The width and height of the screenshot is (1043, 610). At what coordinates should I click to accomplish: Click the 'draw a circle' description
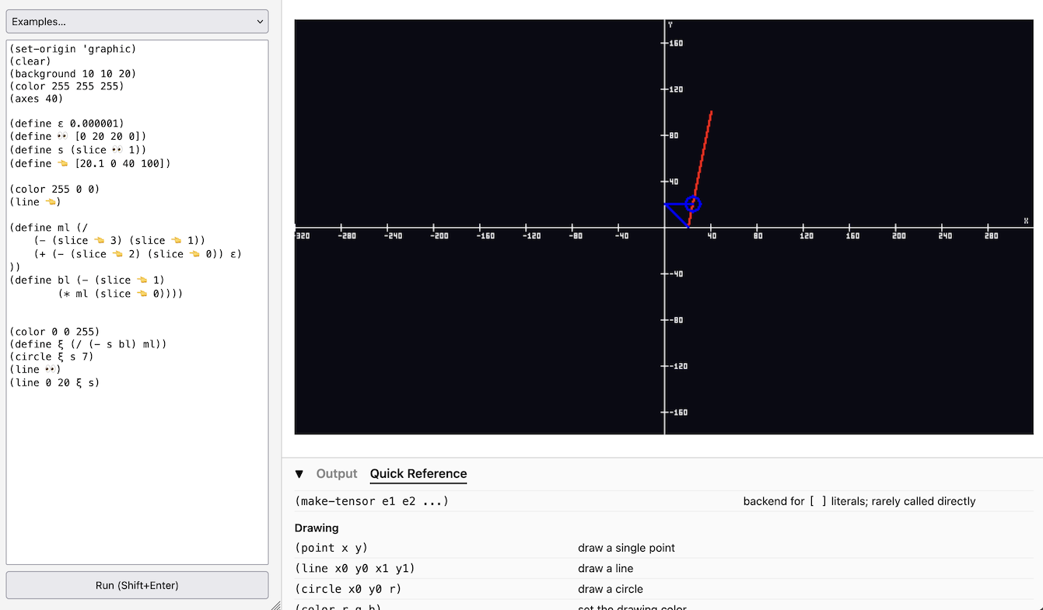(611, 589)
